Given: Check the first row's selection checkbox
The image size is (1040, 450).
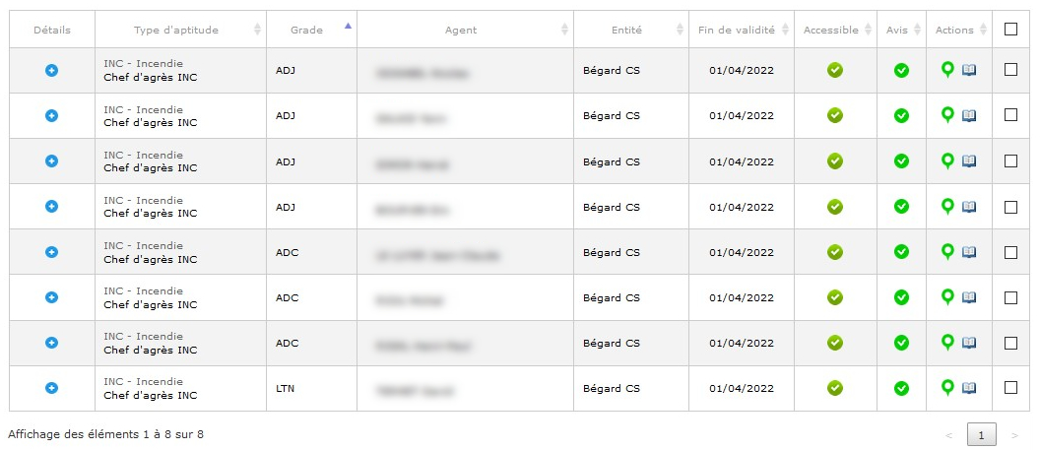Looking at the screenshot, I should point(1010,70).
